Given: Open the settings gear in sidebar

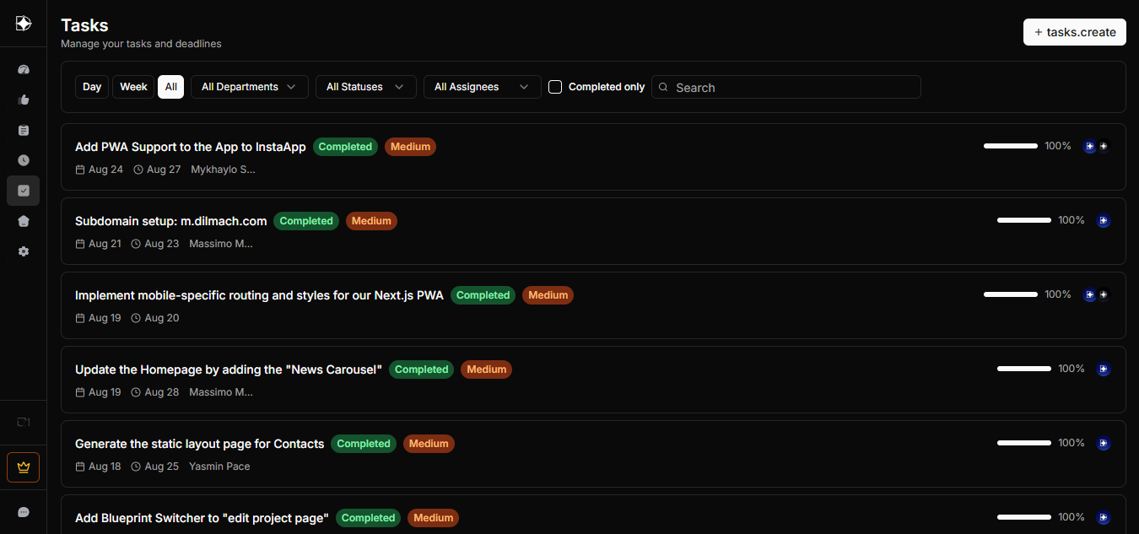Looking at the screenshot, I should pos(24,251).
